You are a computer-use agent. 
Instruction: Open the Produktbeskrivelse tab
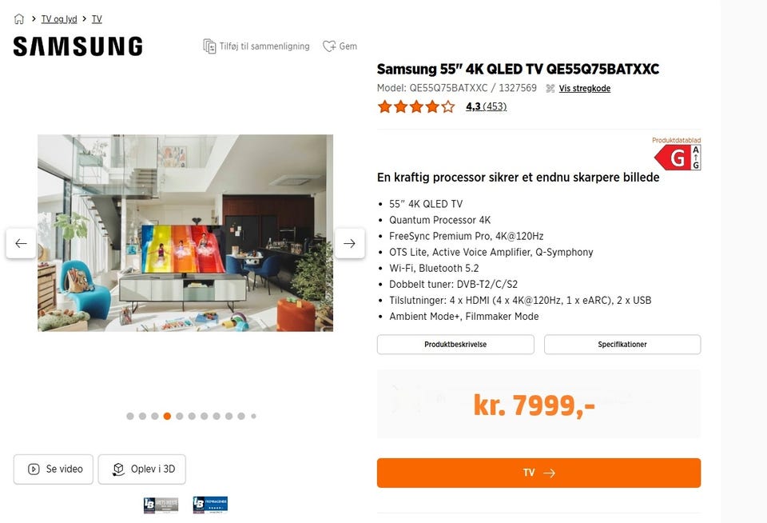click(x=455, y=344)
